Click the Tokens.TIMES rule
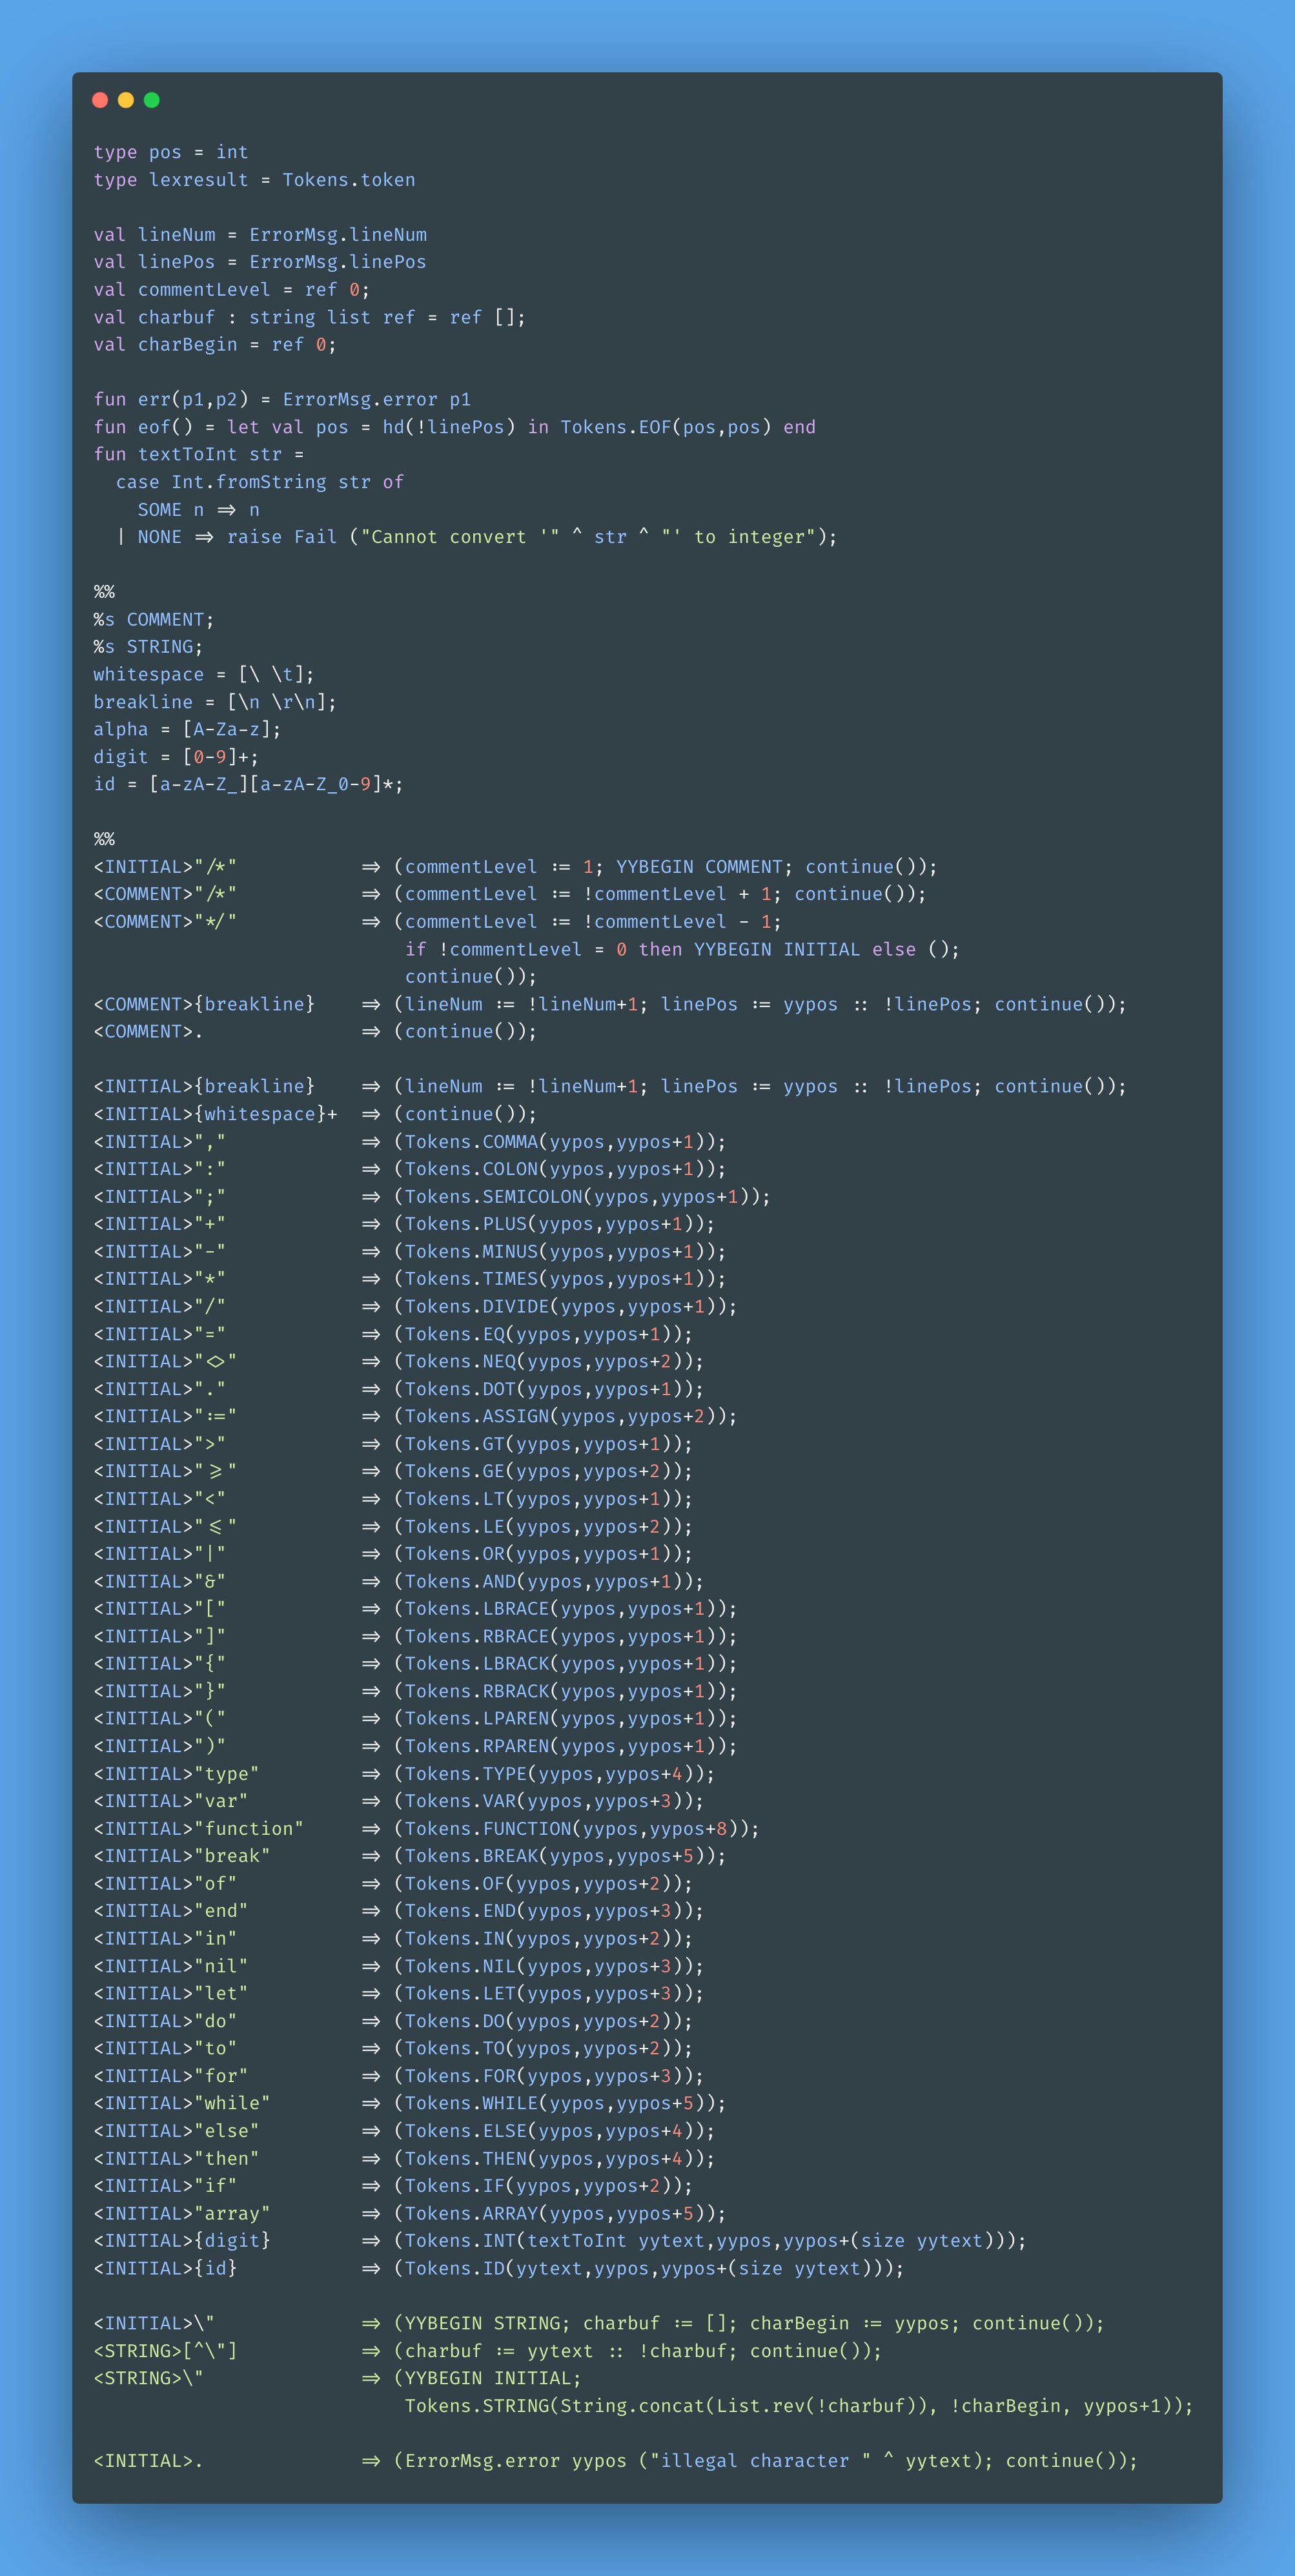The height and width of the screenshot is (2576, 1295). tap(410, 1279)
